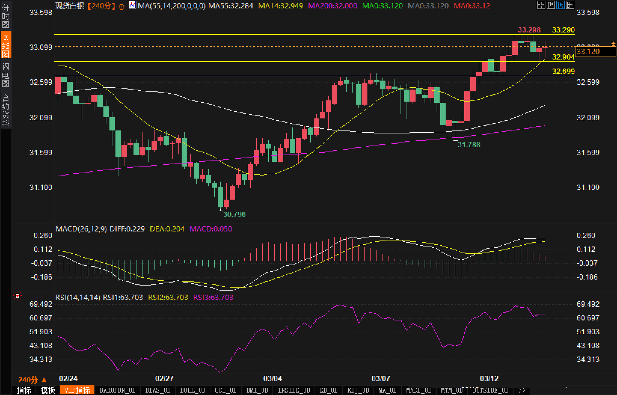Open the 闪电图 tick chart tab
The image size is (617, 395).
6,75
